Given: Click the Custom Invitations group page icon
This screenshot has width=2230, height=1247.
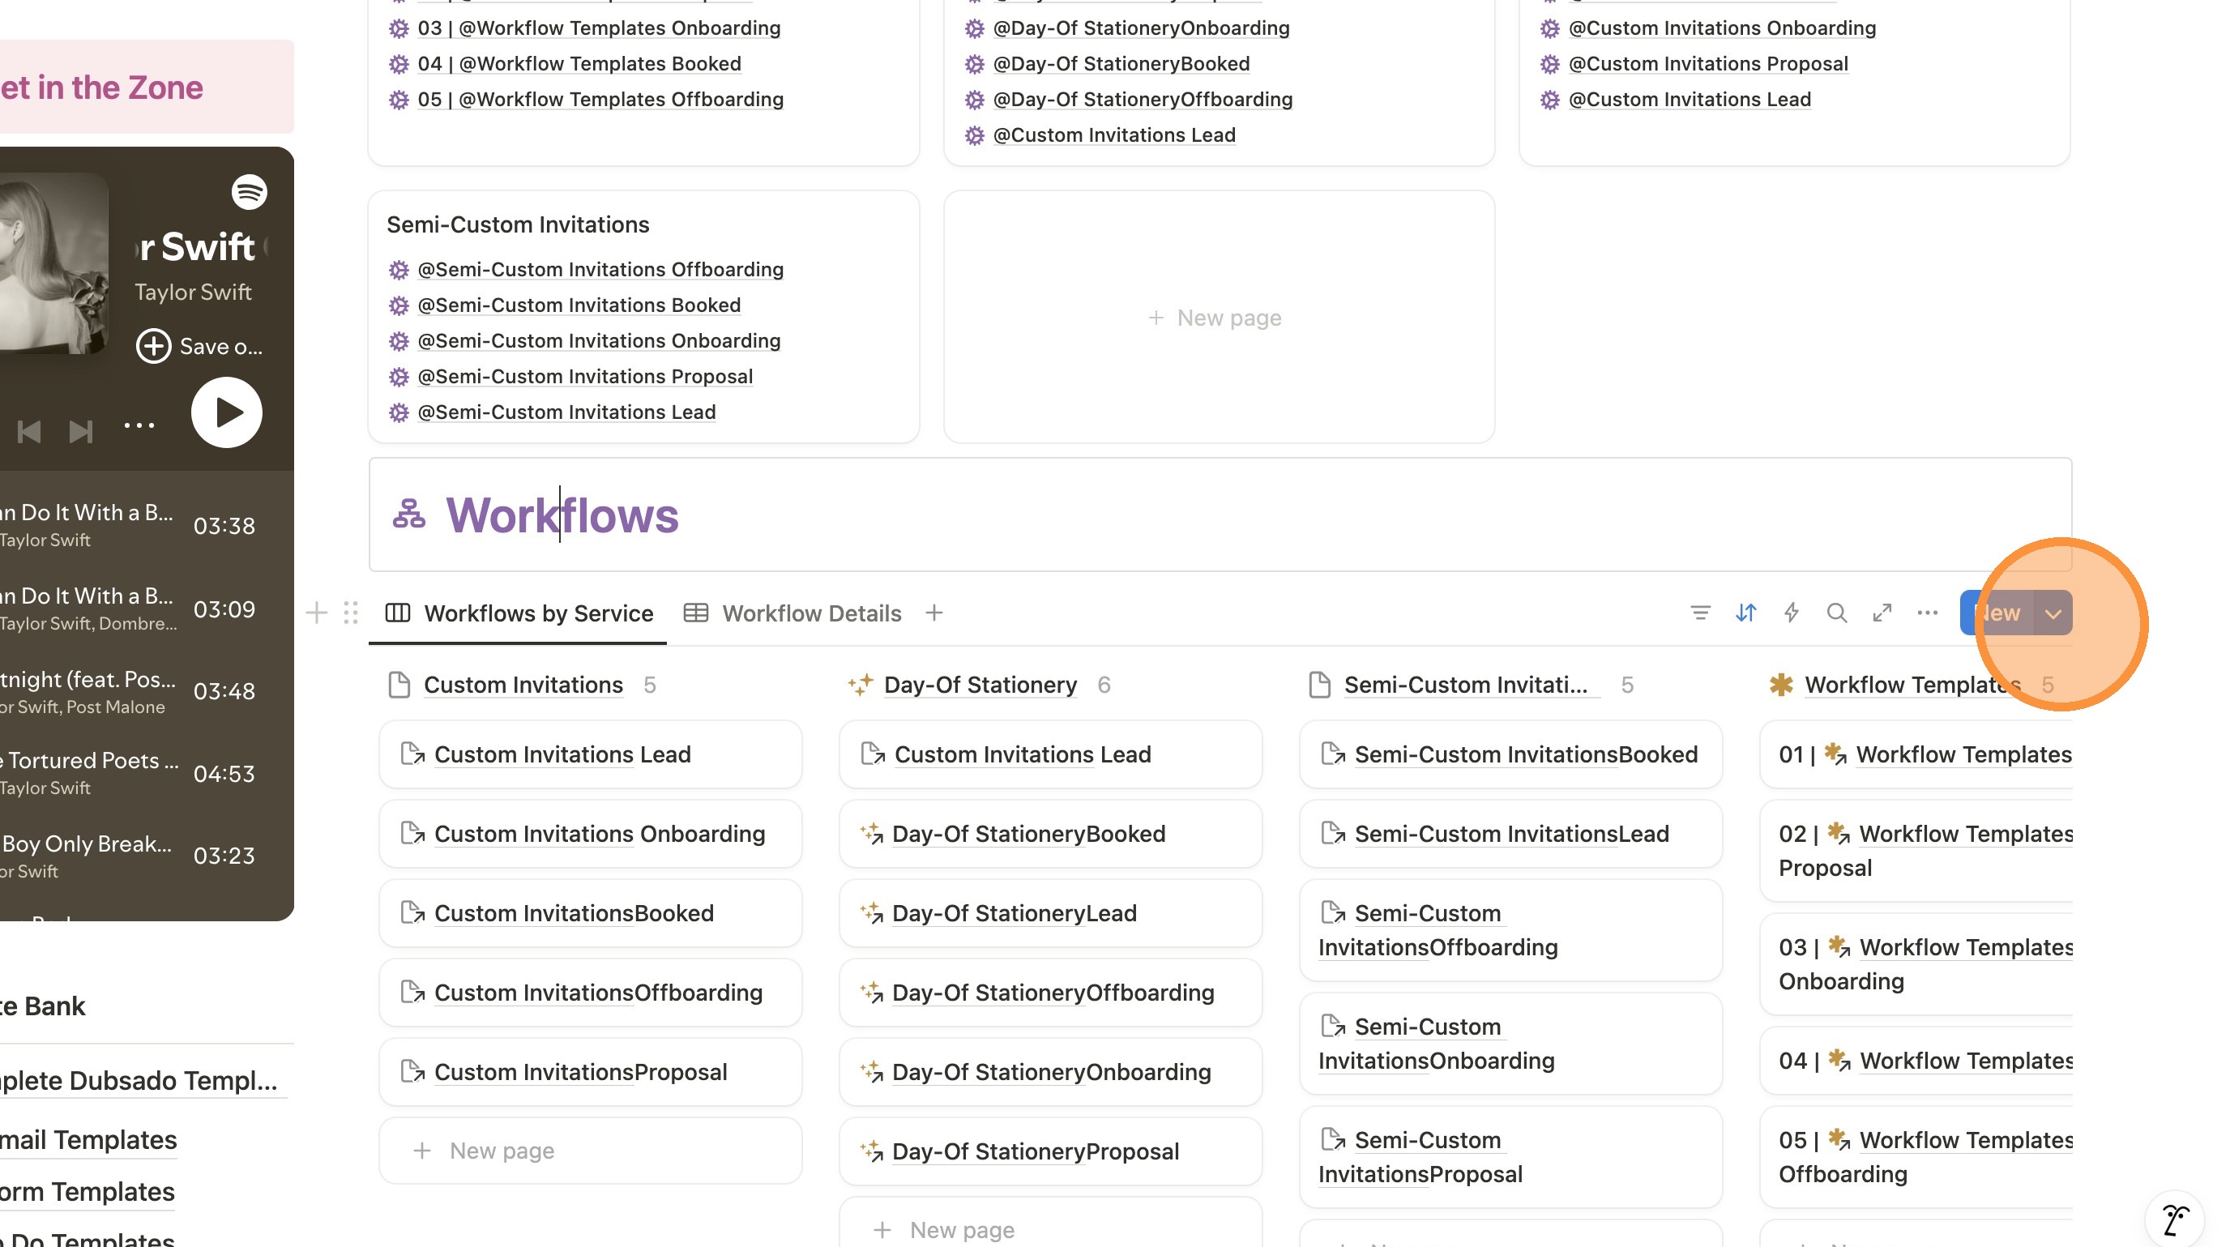Looking at the screenshot, I should (x=399, y=685).
